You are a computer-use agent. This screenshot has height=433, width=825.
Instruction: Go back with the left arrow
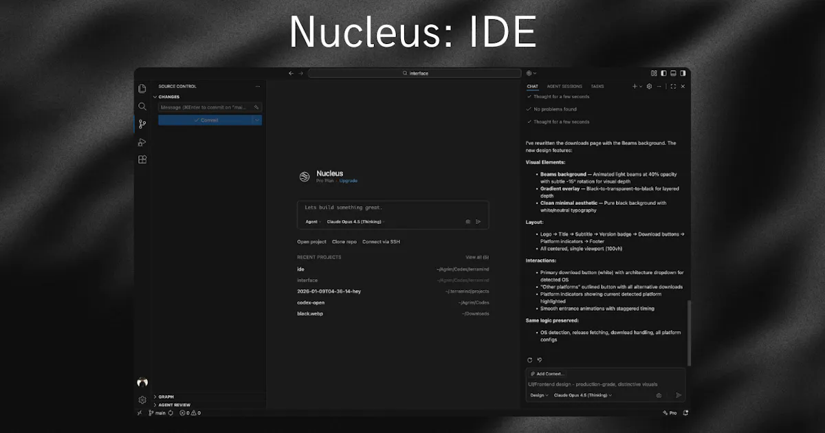click(x=291, y=73)
